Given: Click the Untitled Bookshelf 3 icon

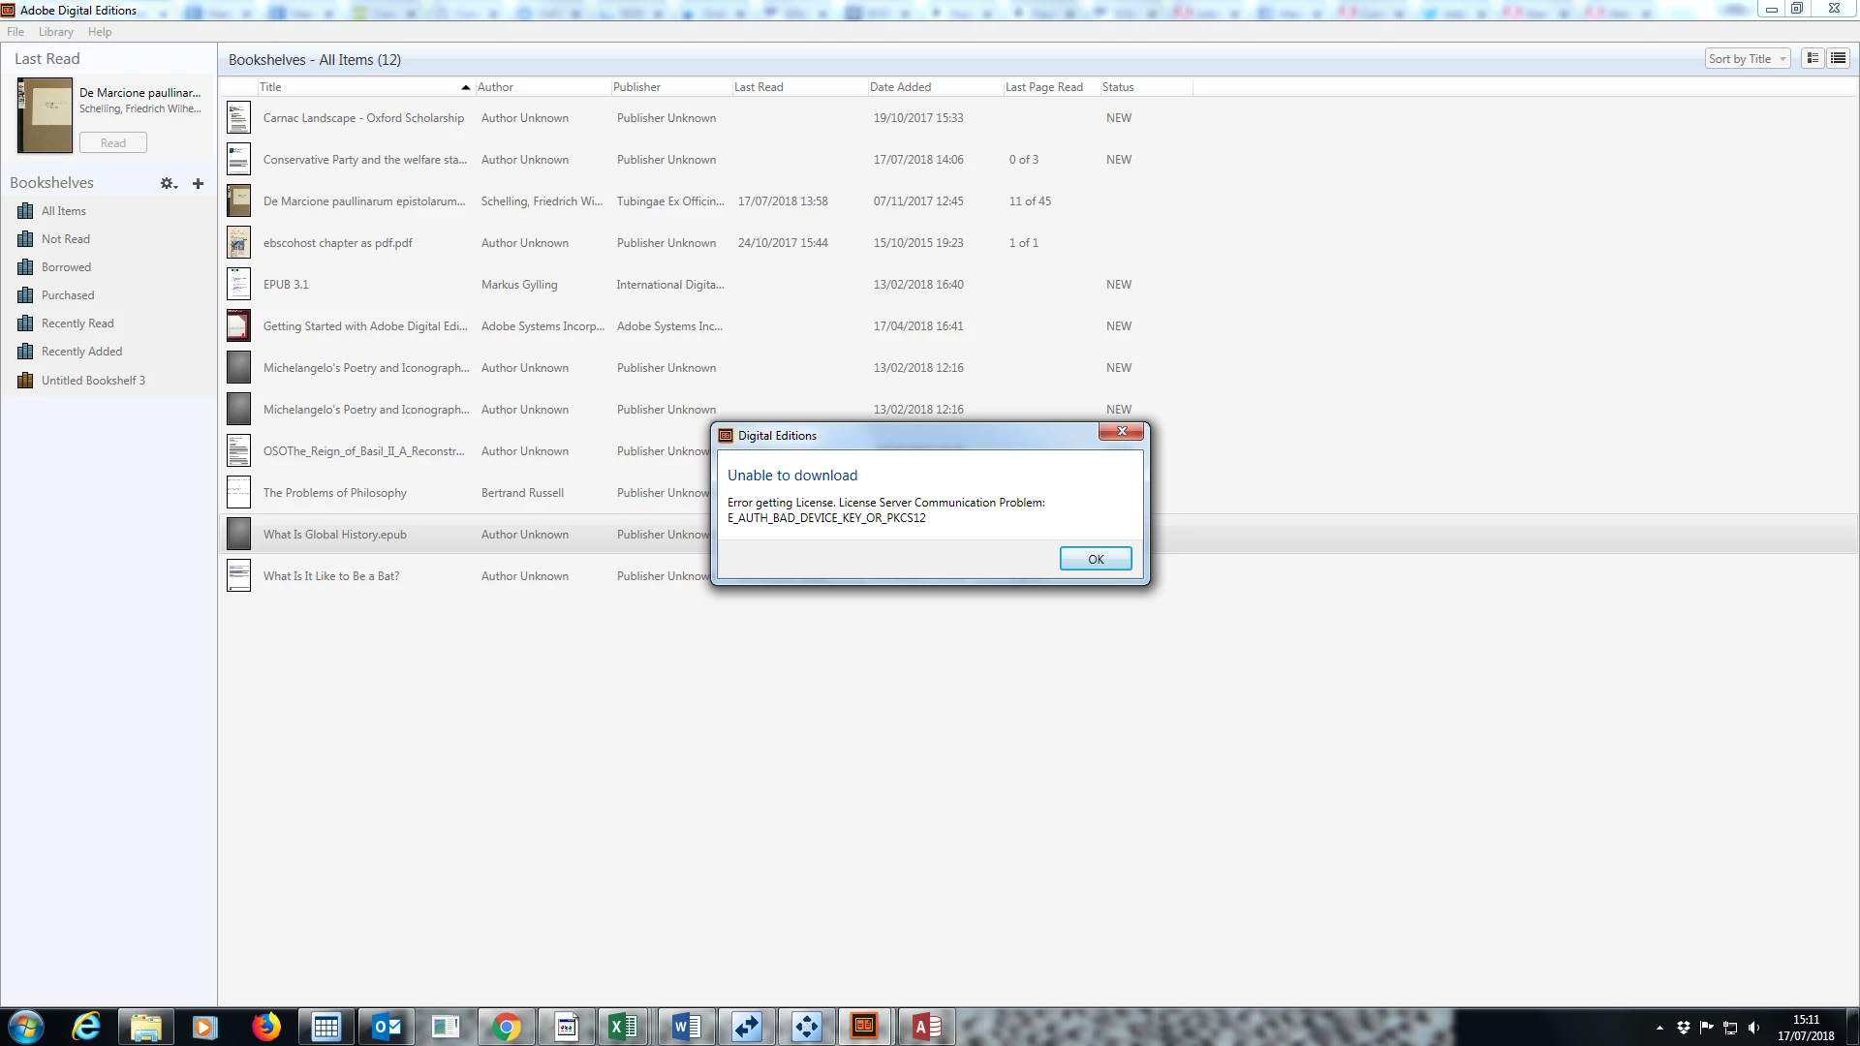Looking at the screenshot, I should tap(25, 381).
